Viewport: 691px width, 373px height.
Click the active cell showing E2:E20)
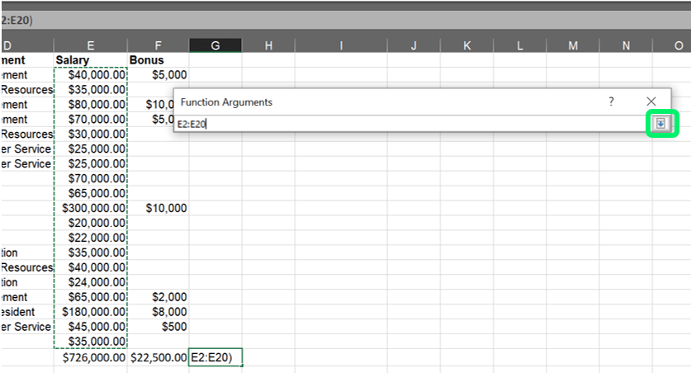(215, 357)
